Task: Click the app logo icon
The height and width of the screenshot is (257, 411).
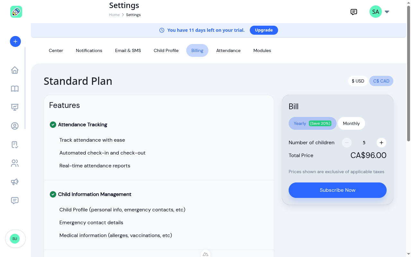Action: (16, 12)
